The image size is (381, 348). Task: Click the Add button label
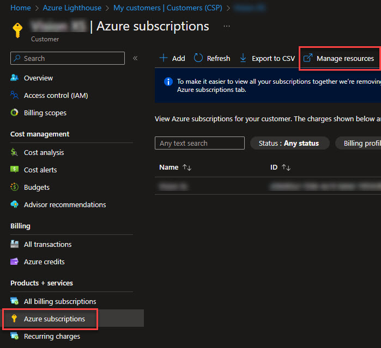coord(179,58)
